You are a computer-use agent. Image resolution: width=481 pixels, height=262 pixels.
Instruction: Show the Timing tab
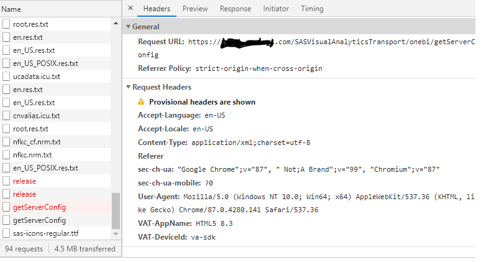point(312,9)
